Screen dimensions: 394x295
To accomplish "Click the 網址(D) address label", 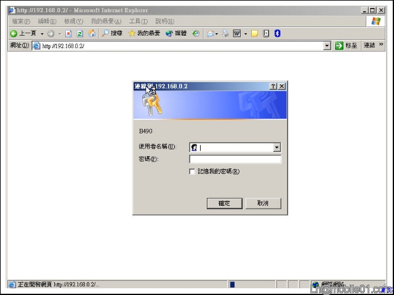I will pos(20,45).
